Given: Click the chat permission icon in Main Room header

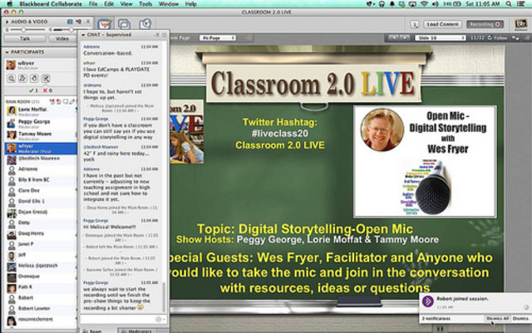Looking at the screenshot, I should point(66,102).
